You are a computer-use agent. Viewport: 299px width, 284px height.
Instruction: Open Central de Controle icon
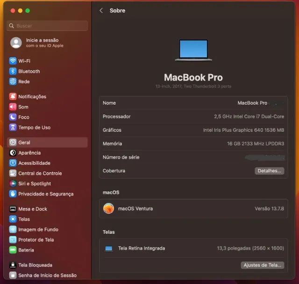[x=13, y=173]
